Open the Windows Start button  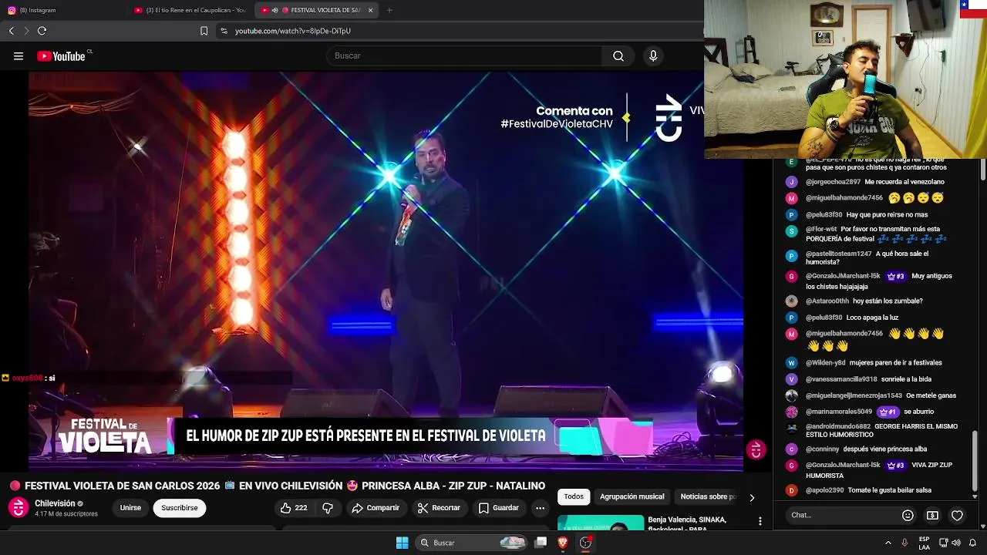402,543
